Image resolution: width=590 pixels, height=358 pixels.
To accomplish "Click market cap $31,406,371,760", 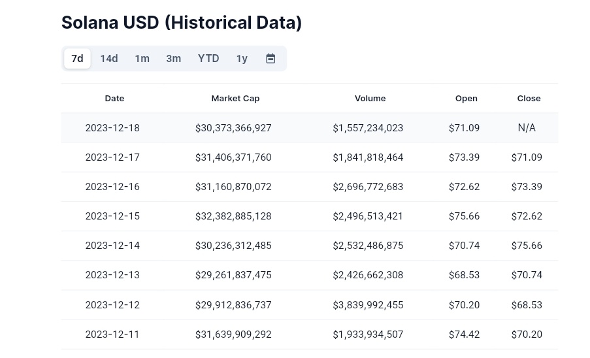I will pyautogui.click(x=233, y=157).
